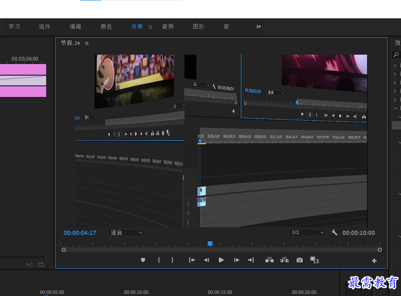The image size is (401, 296).
Task: Click the lower blue clip in preview timeline
Action: 202,202
